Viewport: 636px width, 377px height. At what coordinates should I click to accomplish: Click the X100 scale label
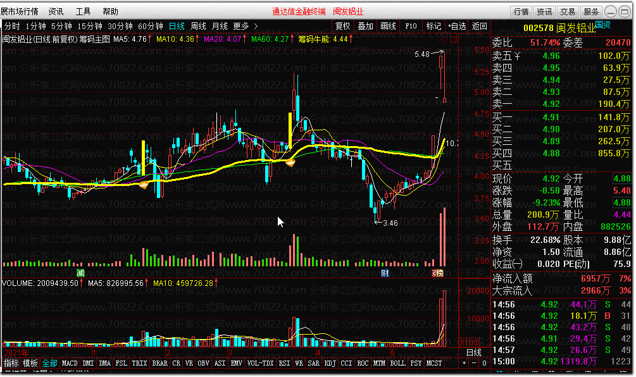click(468, 343)
